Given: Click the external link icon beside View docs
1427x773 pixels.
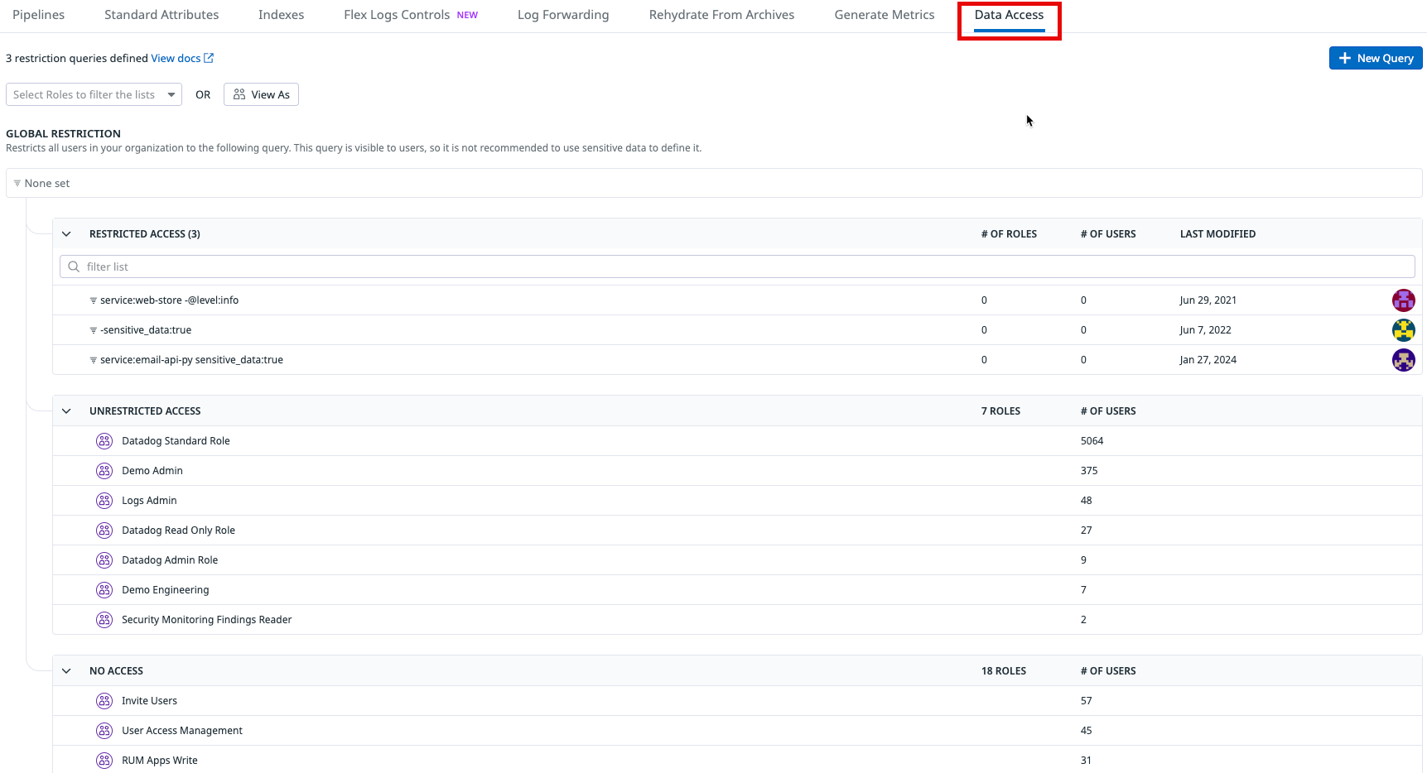Looking at the screenshot, I should click(x=209, y=58).
